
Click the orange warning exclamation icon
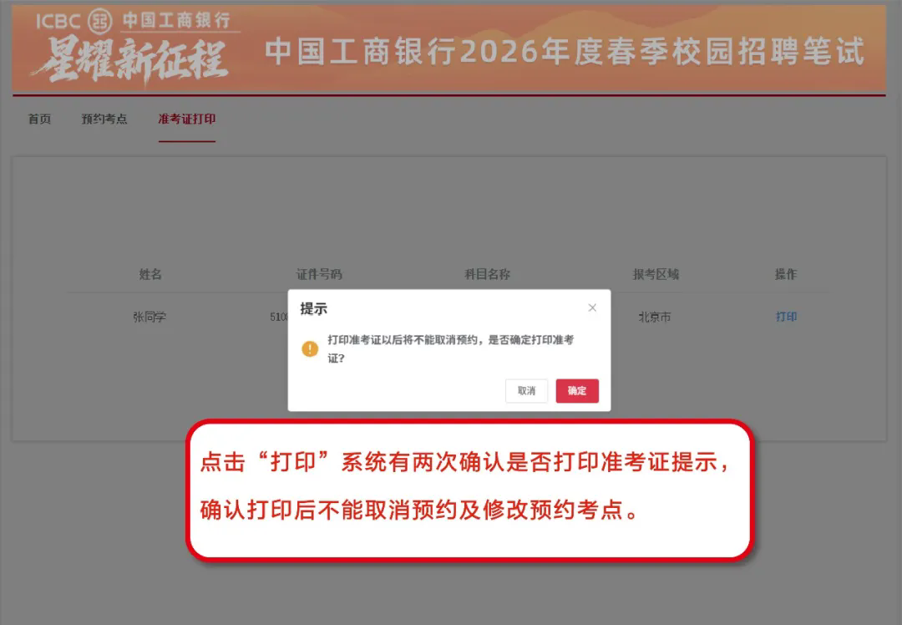(310, 348)
